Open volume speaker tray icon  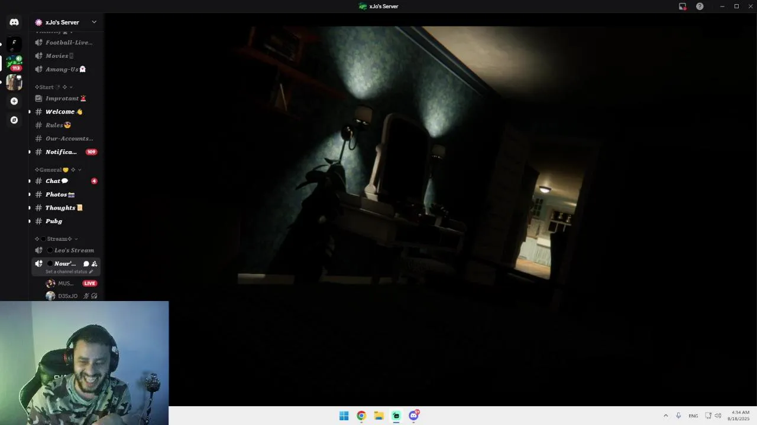click(x=718, y=416)
